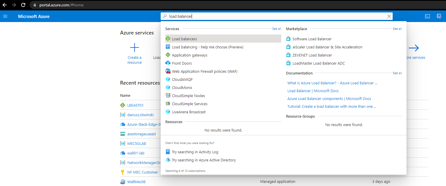Open the Directory and subscription filter icon
This screenshot has width=446, height=186.
[439, 16]
